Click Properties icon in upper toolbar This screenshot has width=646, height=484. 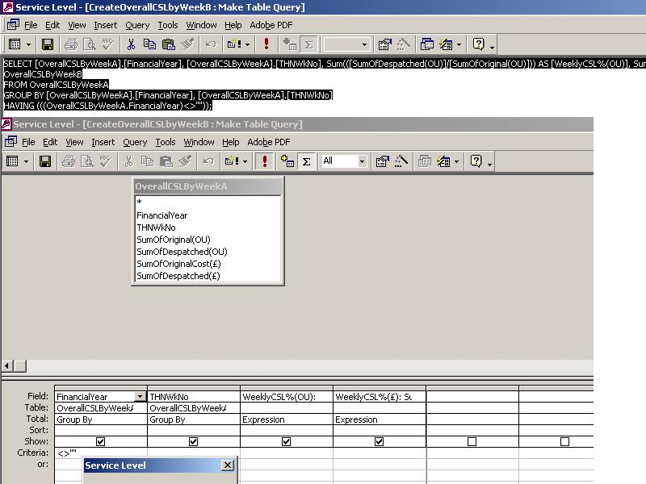(384, 44)
